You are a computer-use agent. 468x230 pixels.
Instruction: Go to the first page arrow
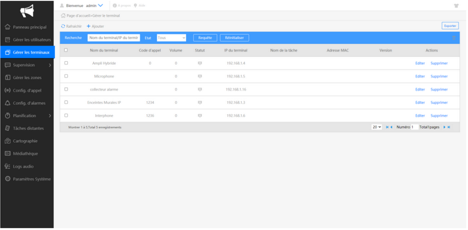387,127
